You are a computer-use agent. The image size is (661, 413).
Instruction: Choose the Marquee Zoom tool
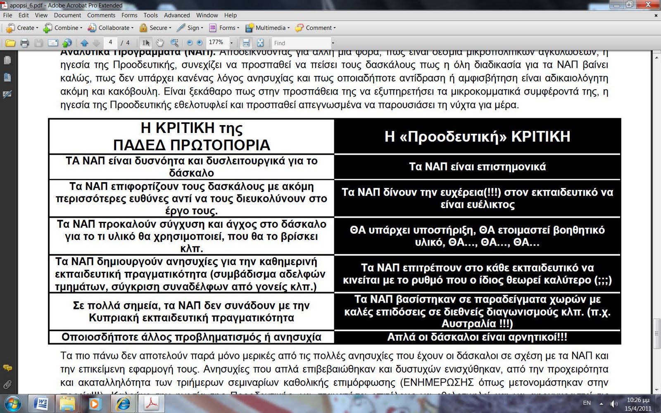point(174,43)
